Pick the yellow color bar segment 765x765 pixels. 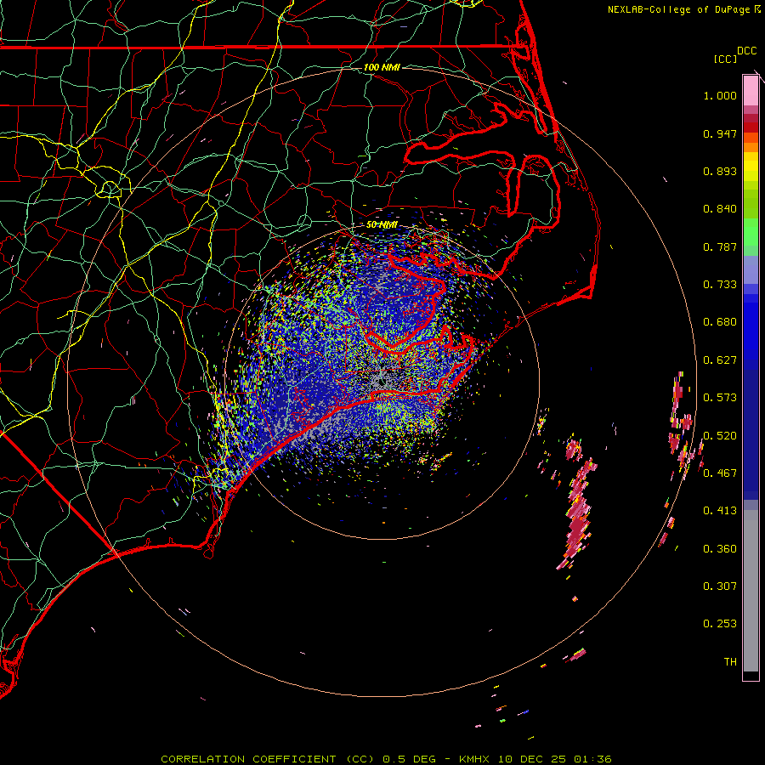pos(751,167)
